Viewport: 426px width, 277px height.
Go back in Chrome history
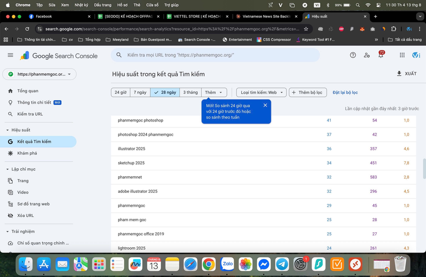click(6, 29)
